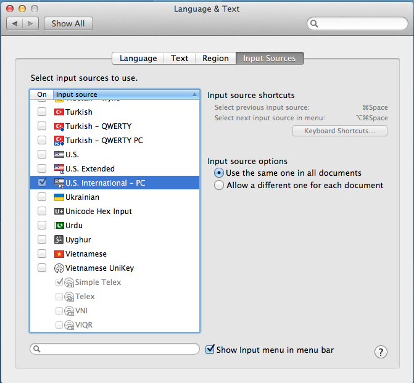
Task: Select Allow a different one for each document
Action: (218, 186)
